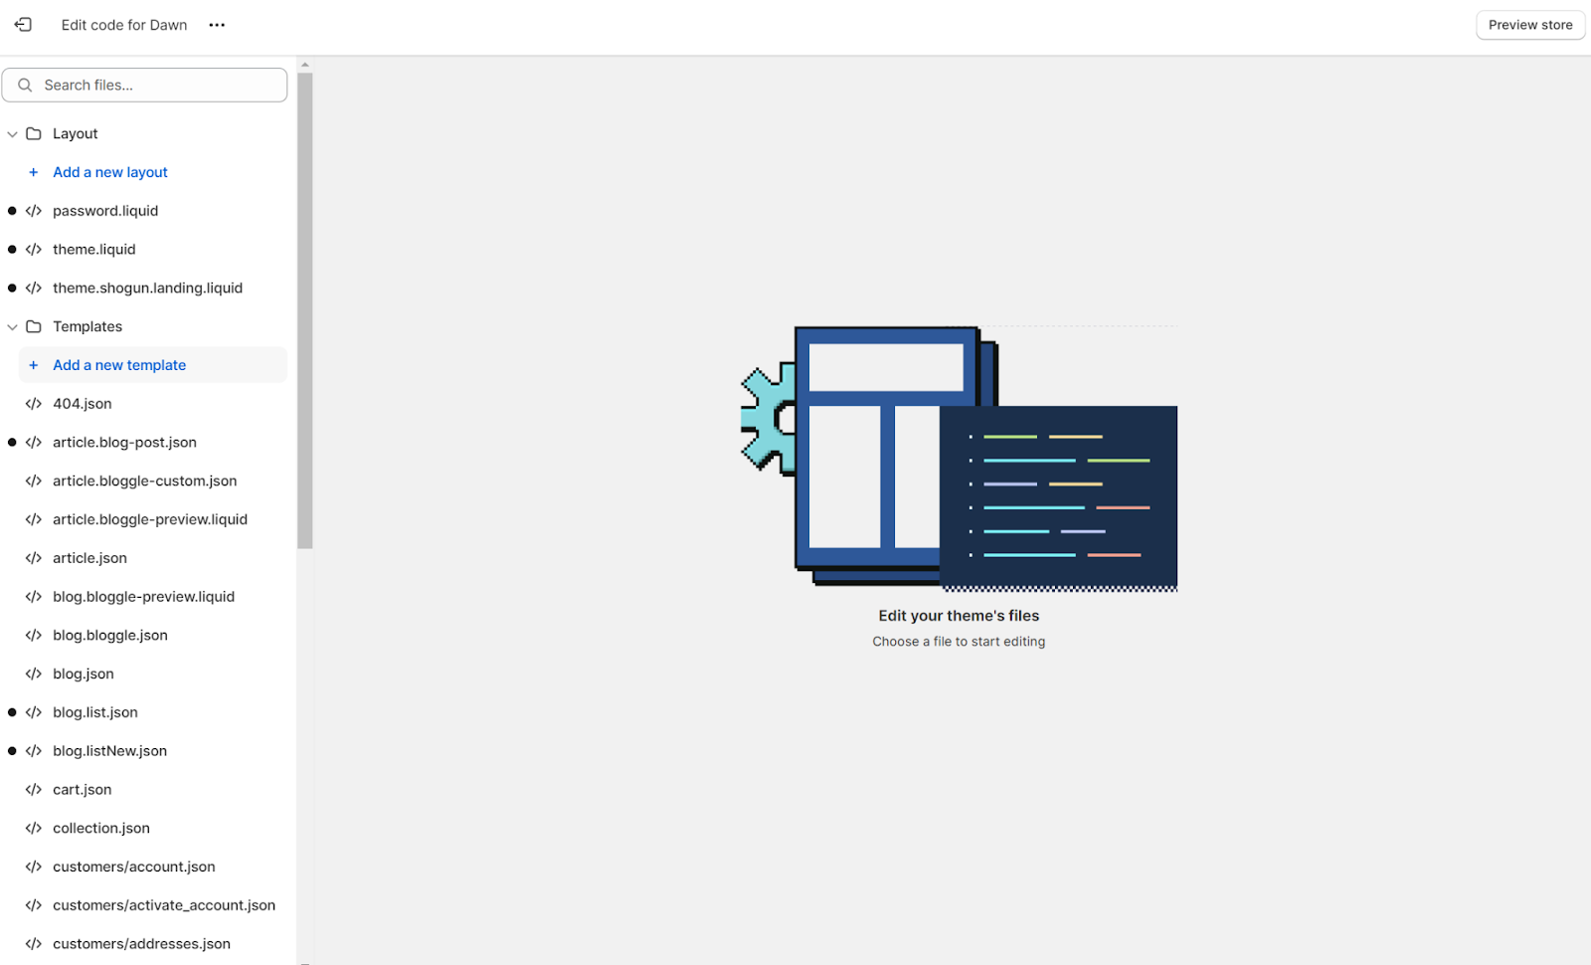Open article.bloggle-custom.json template
Viewport: 1591px width, 965px height.
145,482
